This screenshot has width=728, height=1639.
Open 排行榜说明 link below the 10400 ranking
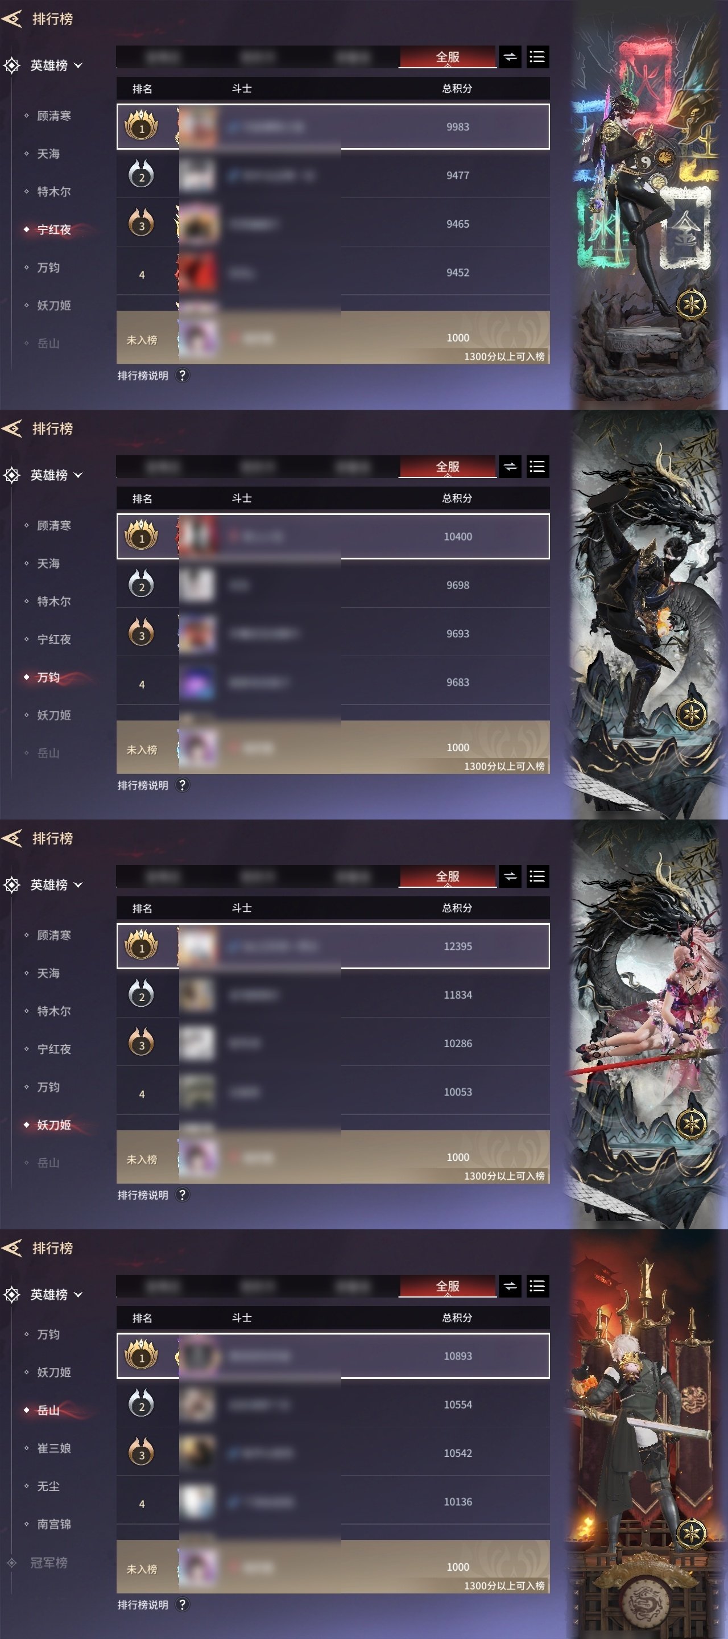(143, 785)
